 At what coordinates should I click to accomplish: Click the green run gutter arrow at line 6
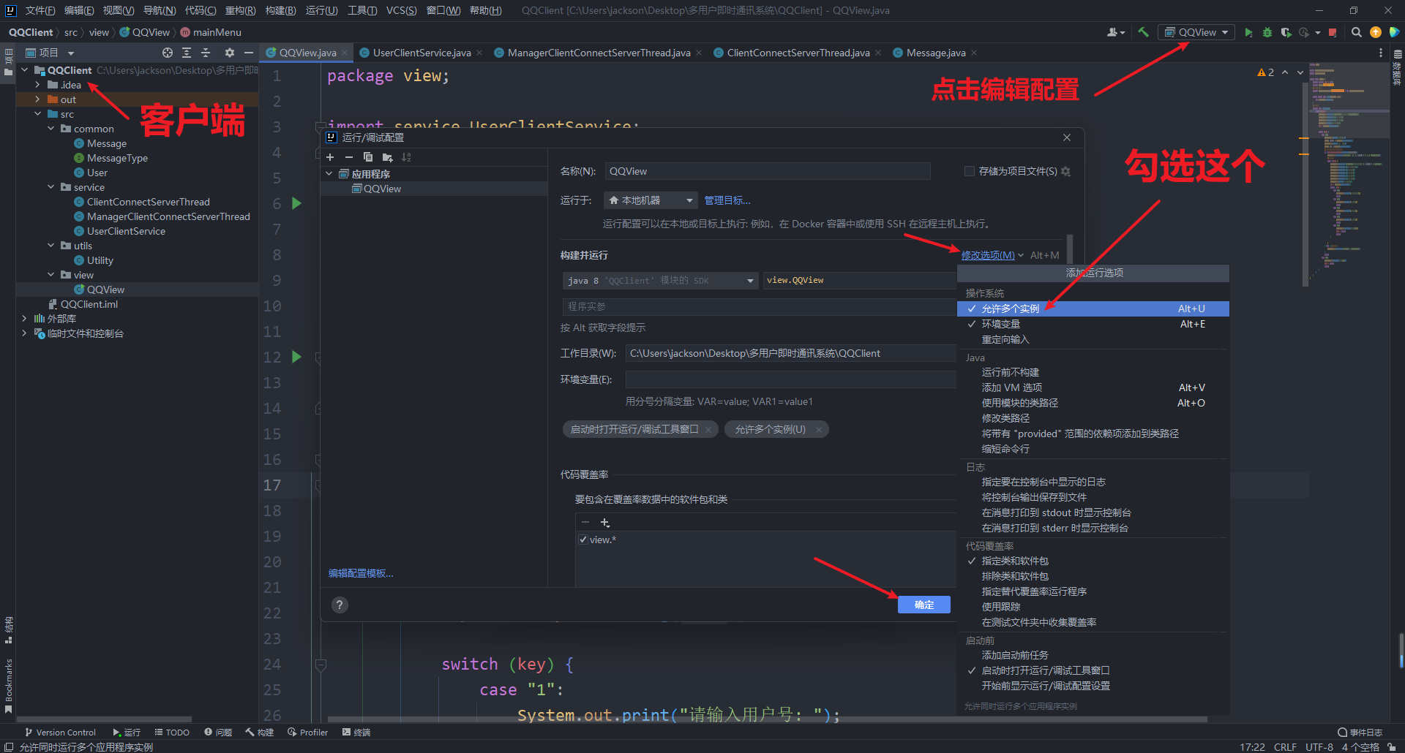click(296, 203)
